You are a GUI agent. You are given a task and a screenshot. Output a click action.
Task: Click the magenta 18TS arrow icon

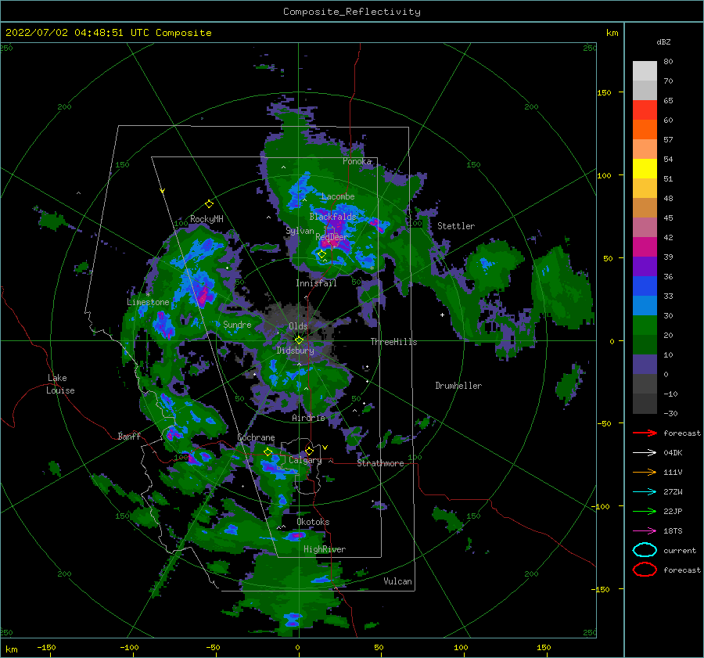[645, 531]
